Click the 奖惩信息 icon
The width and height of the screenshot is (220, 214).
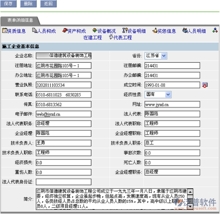[155, 31]
